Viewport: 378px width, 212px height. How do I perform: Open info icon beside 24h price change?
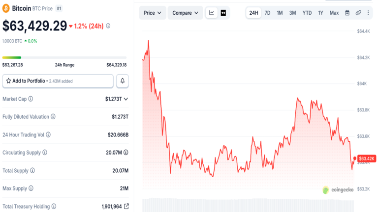108,26
